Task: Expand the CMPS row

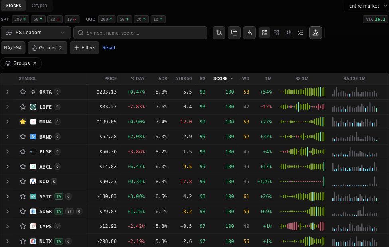Action: click(x=8, y=226)
